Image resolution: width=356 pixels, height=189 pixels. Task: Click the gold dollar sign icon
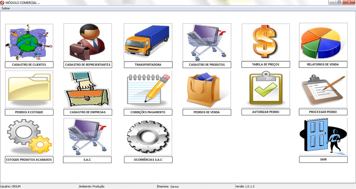pos(266,42)
